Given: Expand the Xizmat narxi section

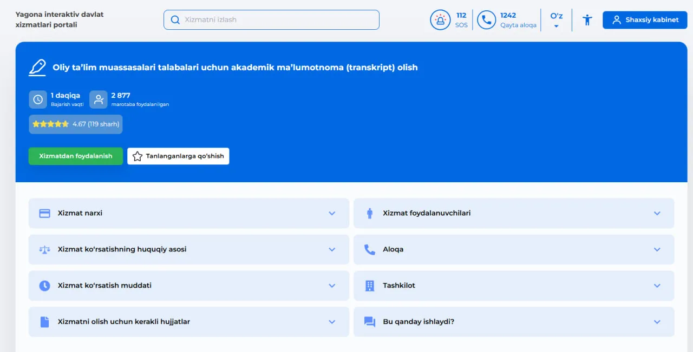Looking at the screenshot, I should coord(188,213).
